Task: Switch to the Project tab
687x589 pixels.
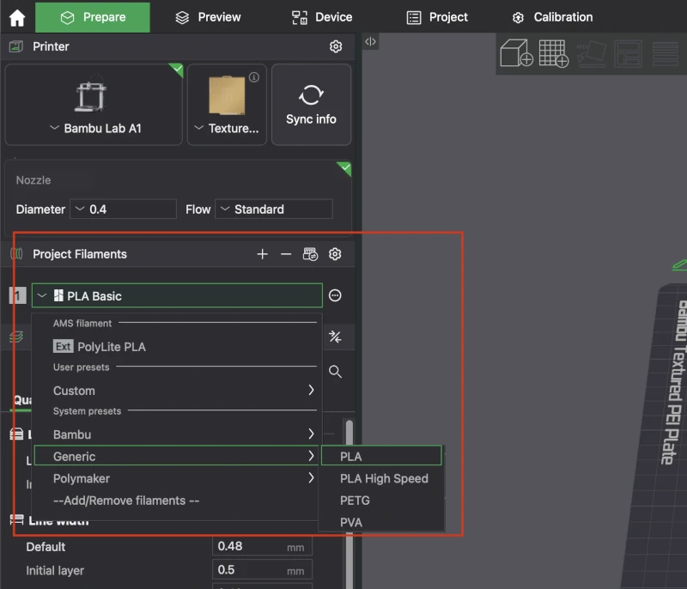Action: coord(437,17)
